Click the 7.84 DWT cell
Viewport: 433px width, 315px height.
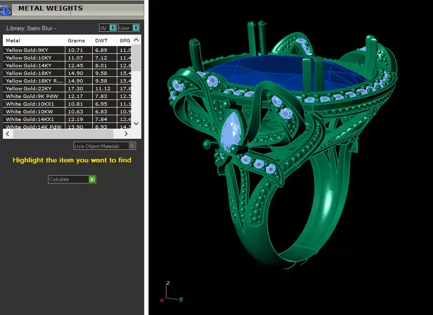(x=104, y=120)
